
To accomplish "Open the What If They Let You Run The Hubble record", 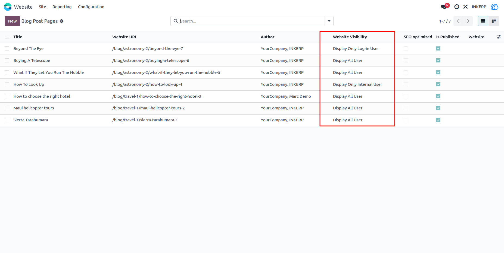I will [x=49, y=72].
